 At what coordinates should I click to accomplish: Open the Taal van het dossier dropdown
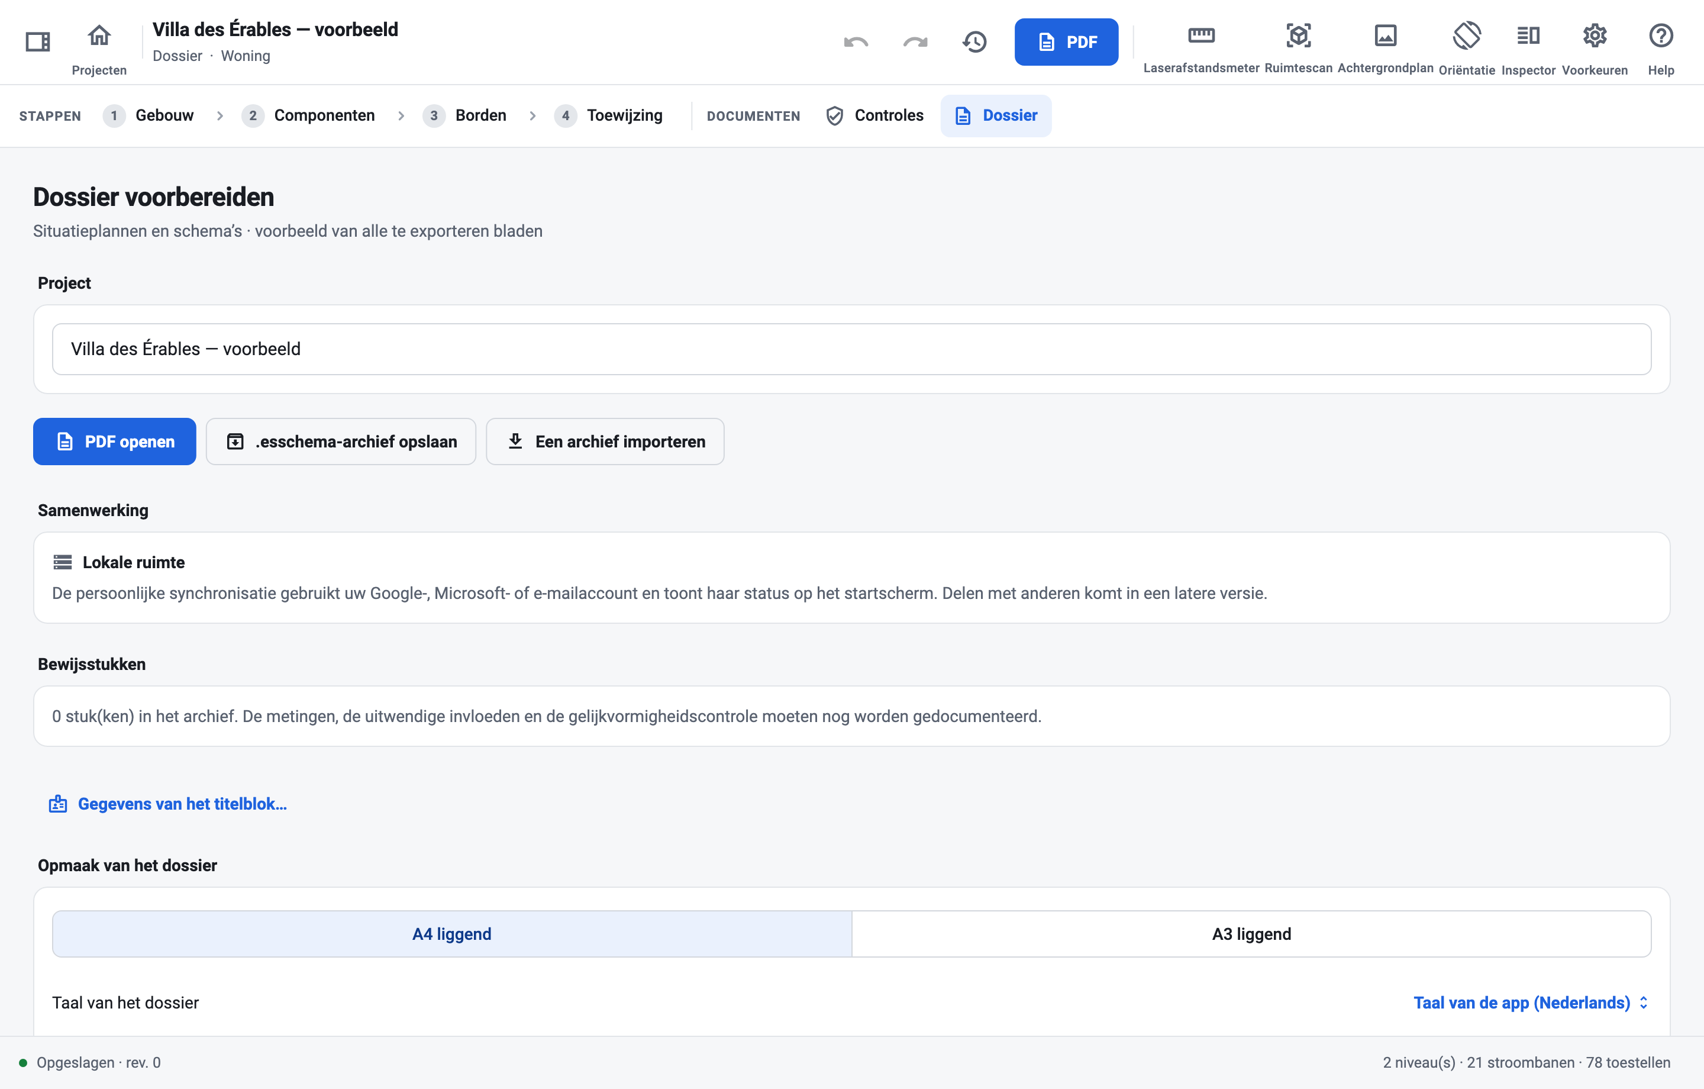tap(1531, 1002)
